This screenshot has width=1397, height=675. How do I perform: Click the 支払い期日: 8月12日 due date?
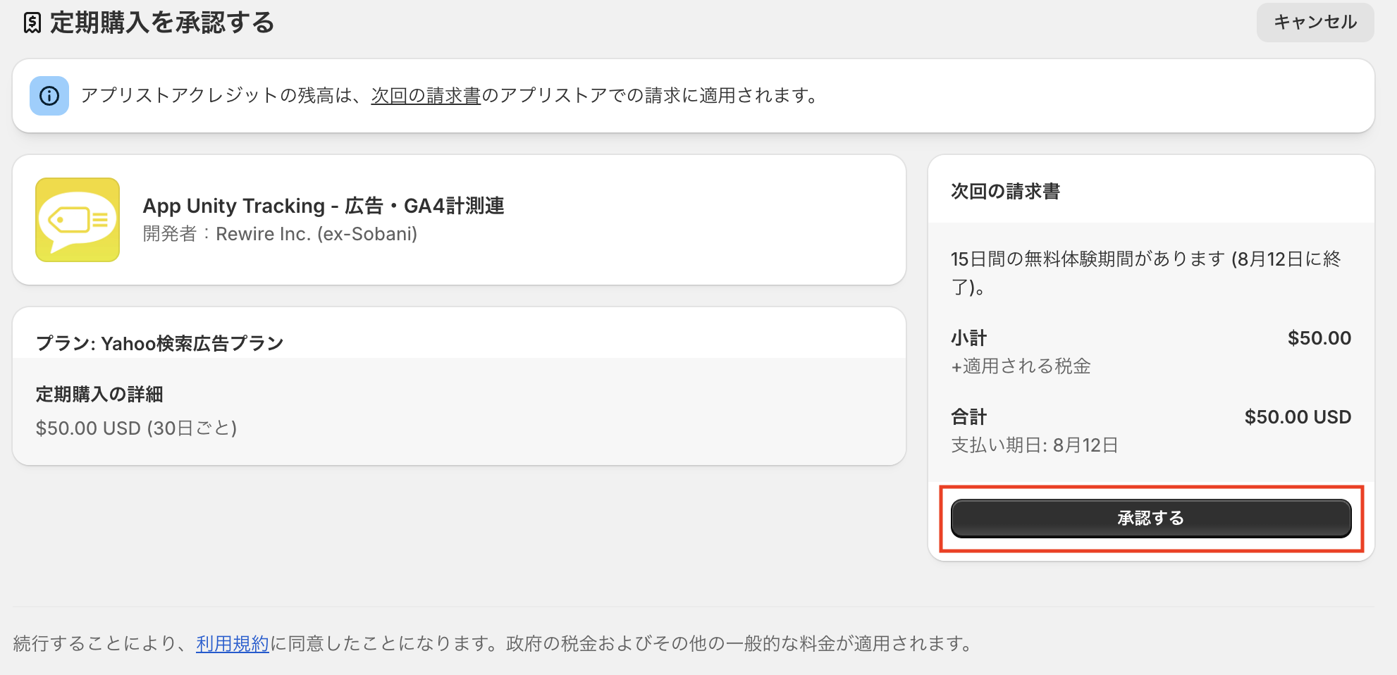(1035, 445)
